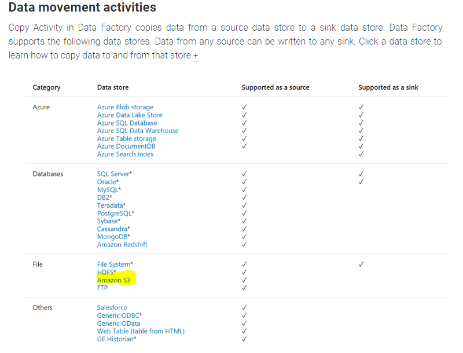
Task: Select the 'Databases' category cell
Action: 48,174
